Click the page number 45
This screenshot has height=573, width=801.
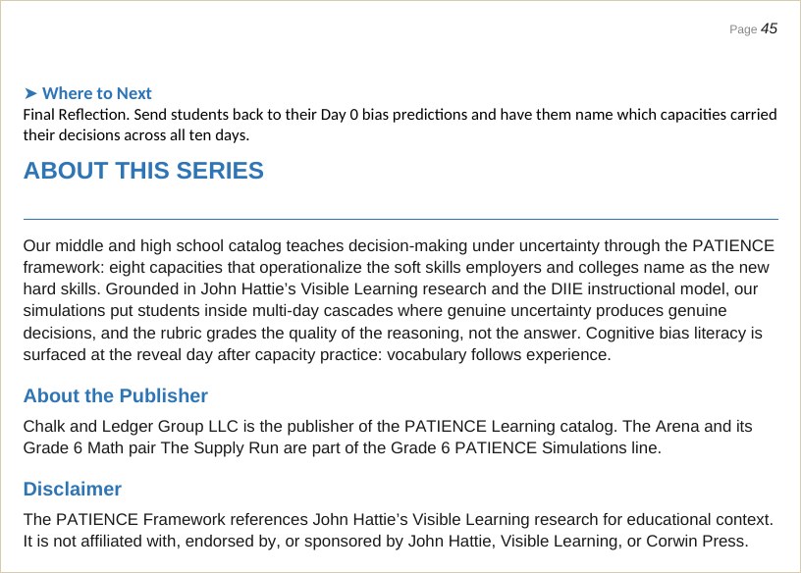coord(769,28)
